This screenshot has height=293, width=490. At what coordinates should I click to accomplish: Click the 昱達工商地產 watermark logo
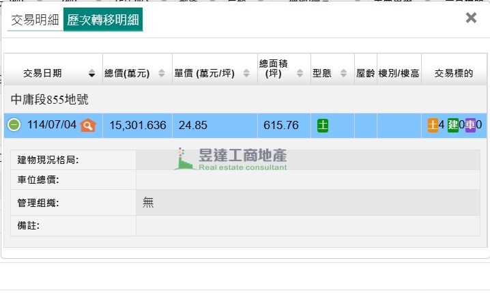pyautogui.click(x=232, y=158)
